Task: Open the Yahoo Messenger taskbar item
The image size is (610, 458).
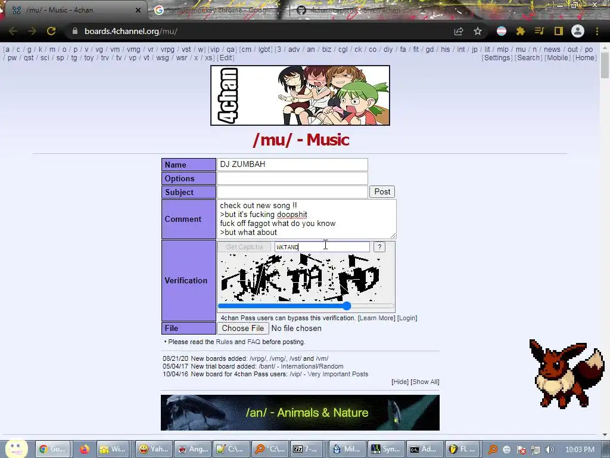Action: tap(154, 449)
